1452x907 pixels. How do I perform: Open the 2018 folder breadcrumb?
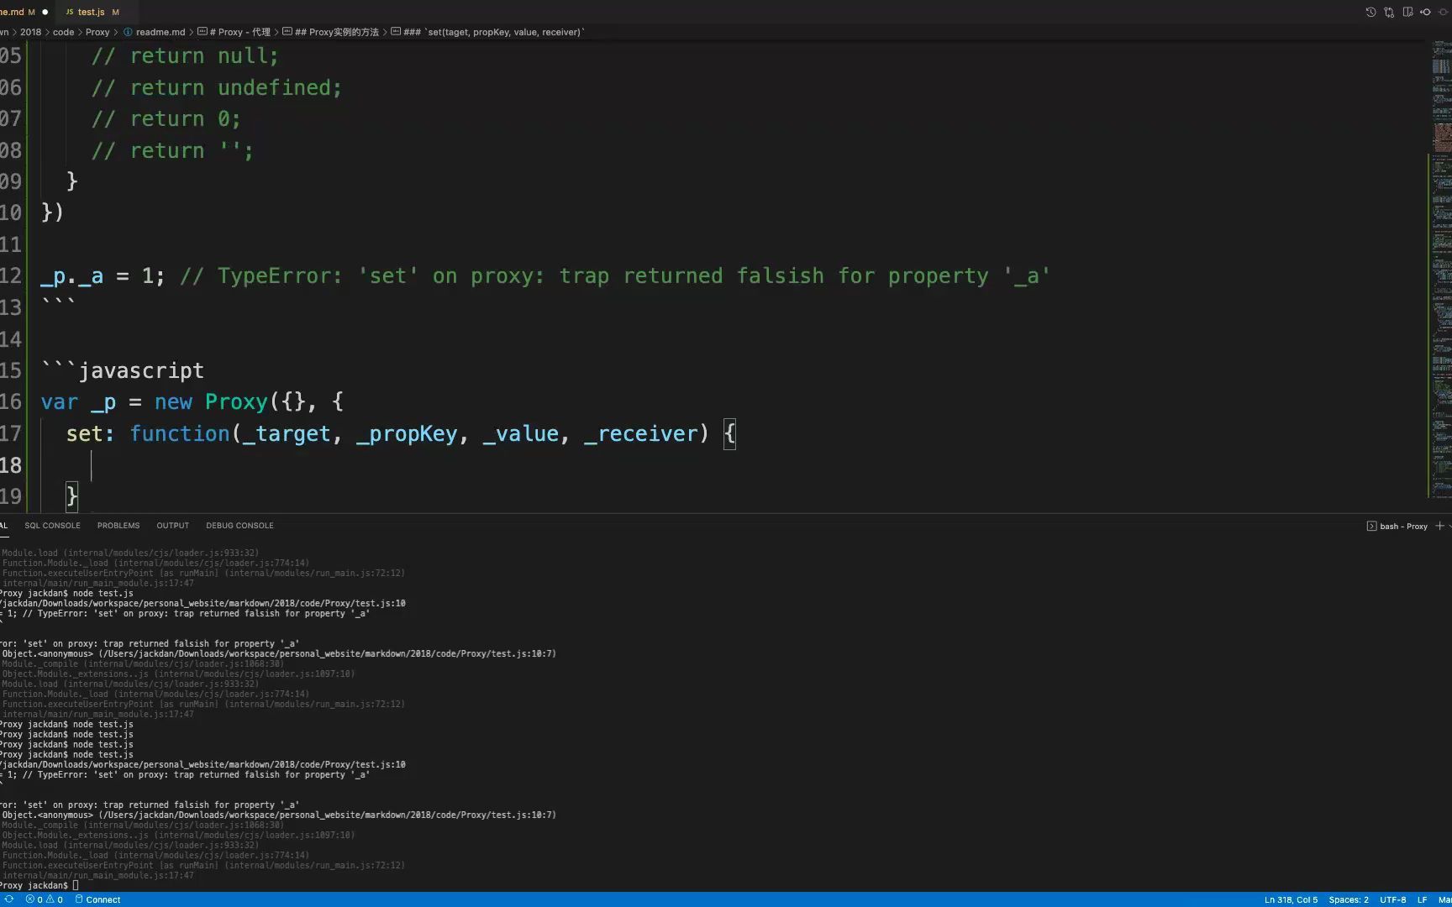[x=31, y=32]
